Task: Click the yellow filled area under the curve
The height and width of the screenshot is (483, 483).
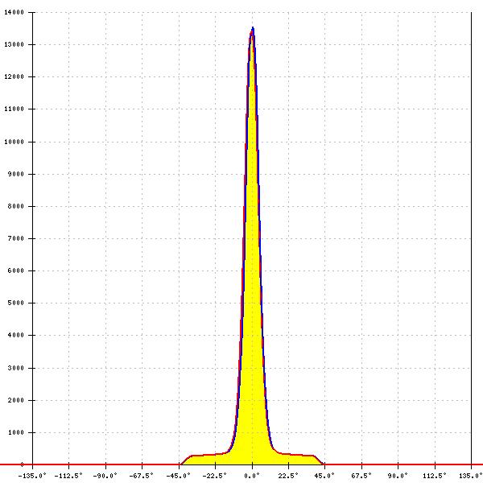Action: coord(252,308)
